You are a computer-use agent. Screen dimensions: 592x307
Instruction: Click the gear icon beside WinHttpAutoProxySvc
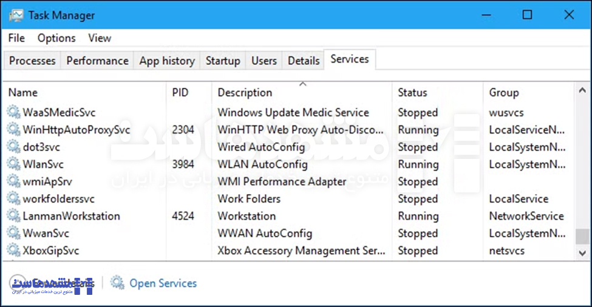13,129
